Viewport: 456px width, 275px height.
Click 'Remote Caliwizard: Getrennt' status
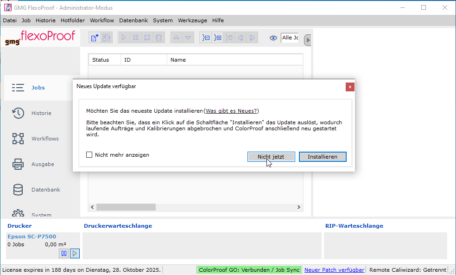[x=408, y=270]
